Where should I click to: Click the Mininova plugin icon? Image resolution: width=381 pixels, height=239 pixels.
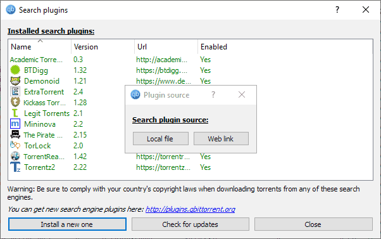pyautogui.click(x=15, y=124)
